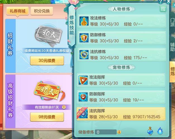The height and width of the screenshot is (139, 175).
Task: Click the 98元续费 button
Action: click(x=47, y=117)
